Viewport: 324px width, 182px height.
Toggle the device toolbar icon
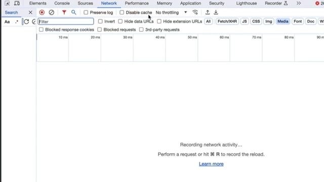pyautogui.click(x=17, y=4)
